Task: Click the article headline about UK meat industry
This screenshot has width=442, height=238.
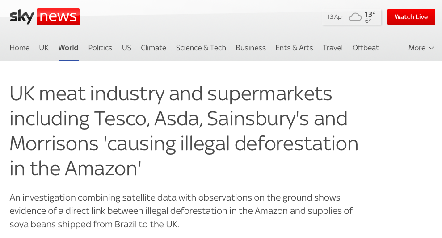Action: 184,131
